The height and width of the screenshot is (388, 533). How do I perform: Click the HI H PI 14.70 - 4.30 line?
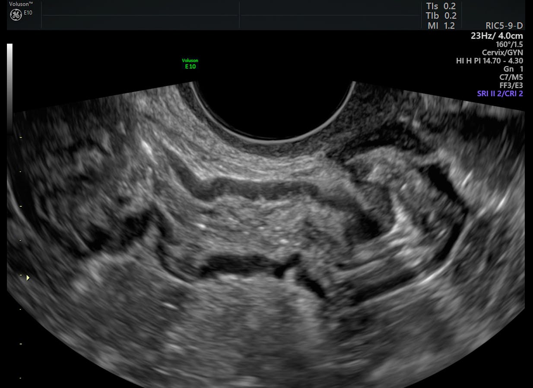[489, 61]
